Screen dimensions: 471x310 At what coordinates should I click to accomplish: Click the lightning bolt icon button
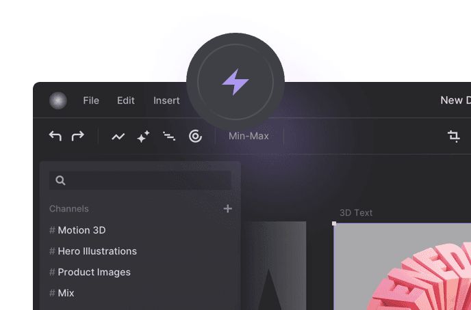[x=235, y=83]
